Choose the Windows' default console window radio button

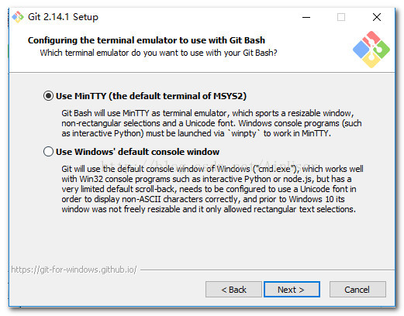(48, 152)
